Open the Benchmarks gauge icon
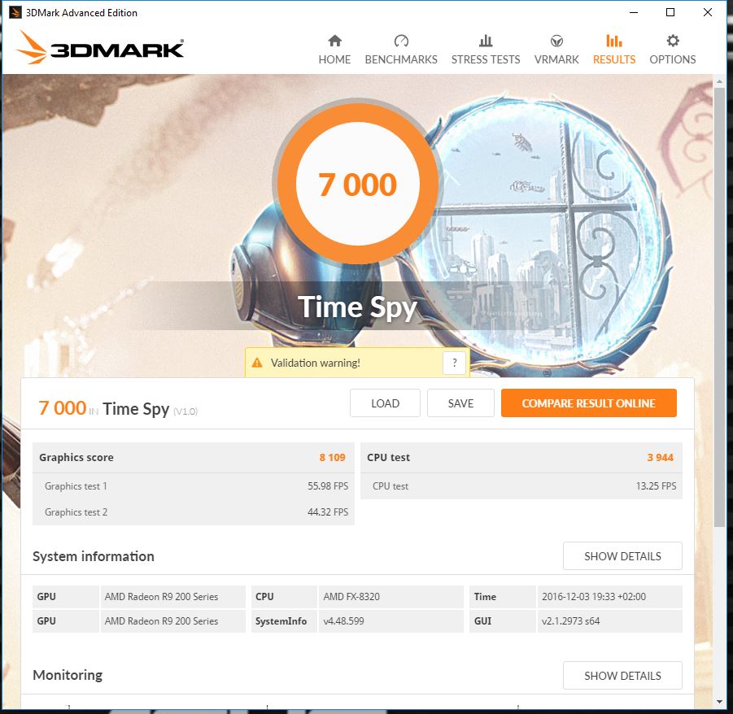 401,41
